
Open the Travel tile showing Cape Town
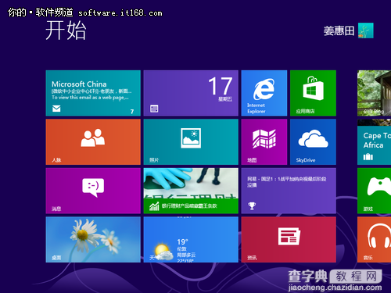click(x=374, y=142)
